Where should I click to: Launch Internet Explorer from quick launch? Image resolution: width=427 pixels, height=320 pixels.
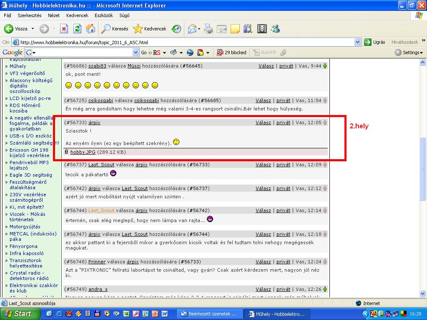59,314
